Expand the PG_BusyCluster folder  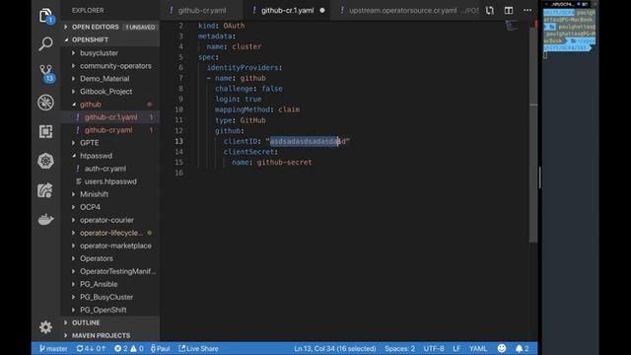[110, 297]
